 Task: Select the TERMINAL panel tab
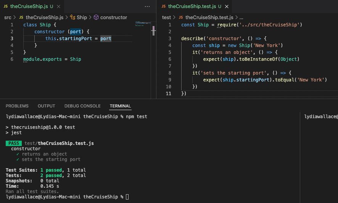[120, 106]
